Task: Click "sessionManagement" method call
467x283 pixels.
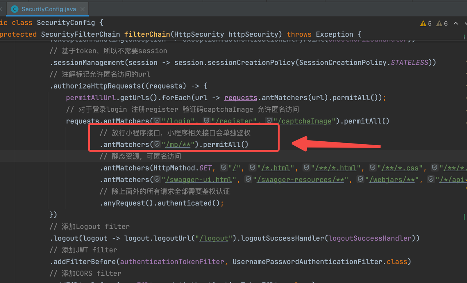Action: click(89, 63)
